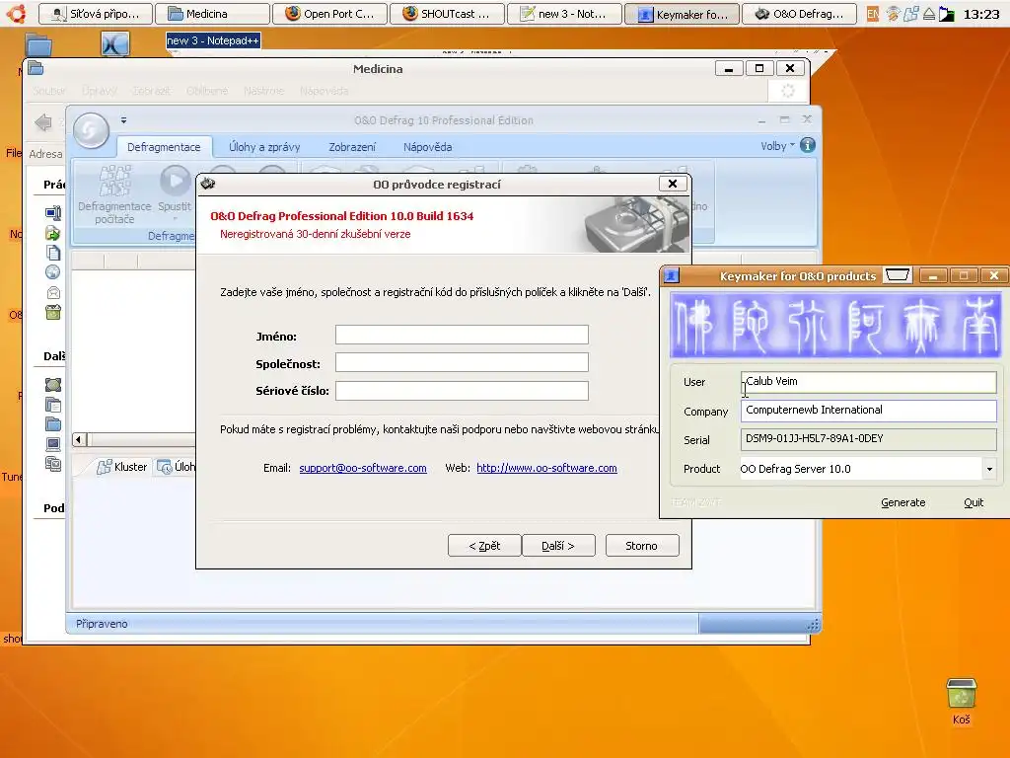
Task: Click the clock showing 13:23
Action: pos(981,14)
